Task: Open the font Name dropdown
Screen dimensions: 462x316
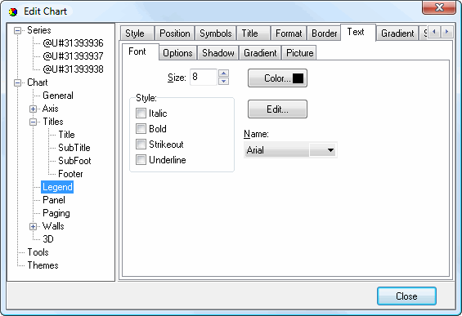Action: click(x=323, y=150)
